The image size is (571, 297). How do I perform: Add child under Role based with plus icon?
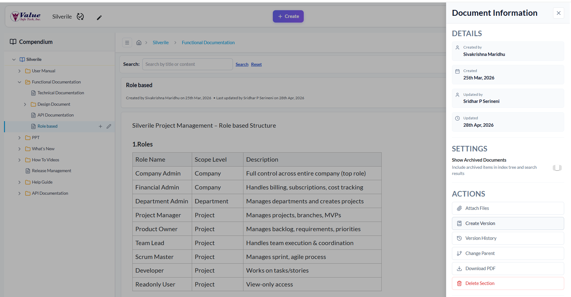(101, 126)
